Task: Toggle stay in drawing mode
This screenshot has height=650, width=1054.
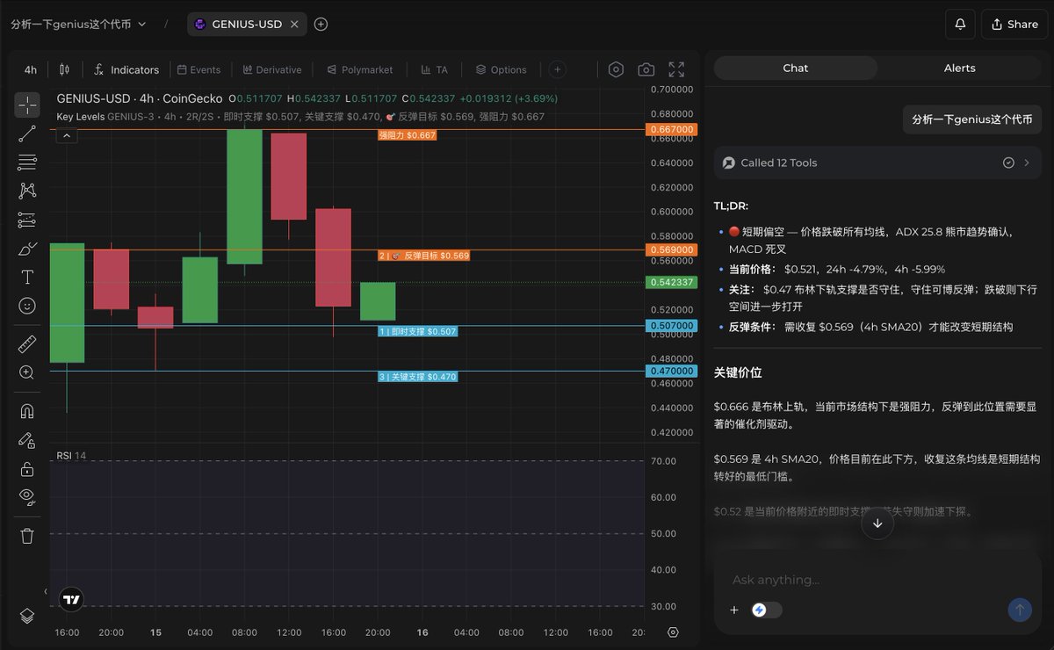Action: pos(27,440)
